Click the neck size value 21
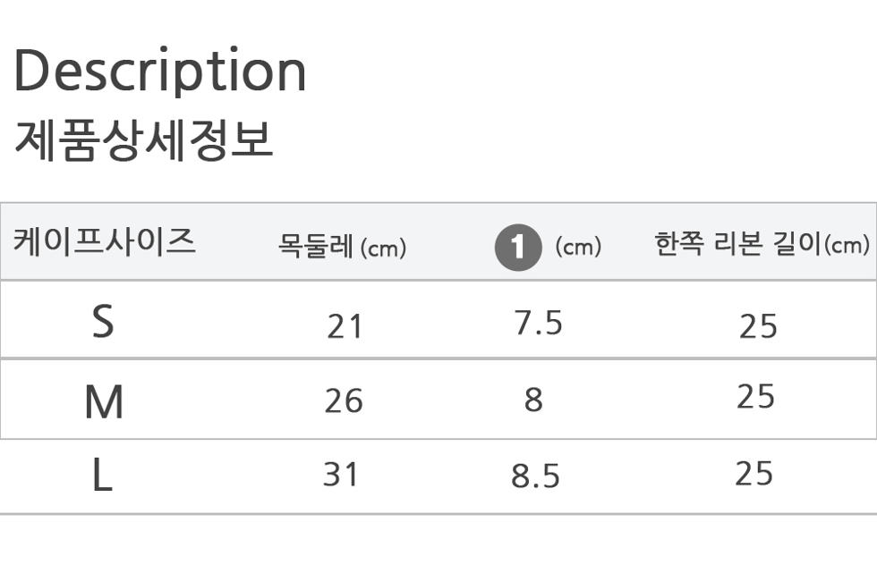The image size is (877, 573). 345,326
